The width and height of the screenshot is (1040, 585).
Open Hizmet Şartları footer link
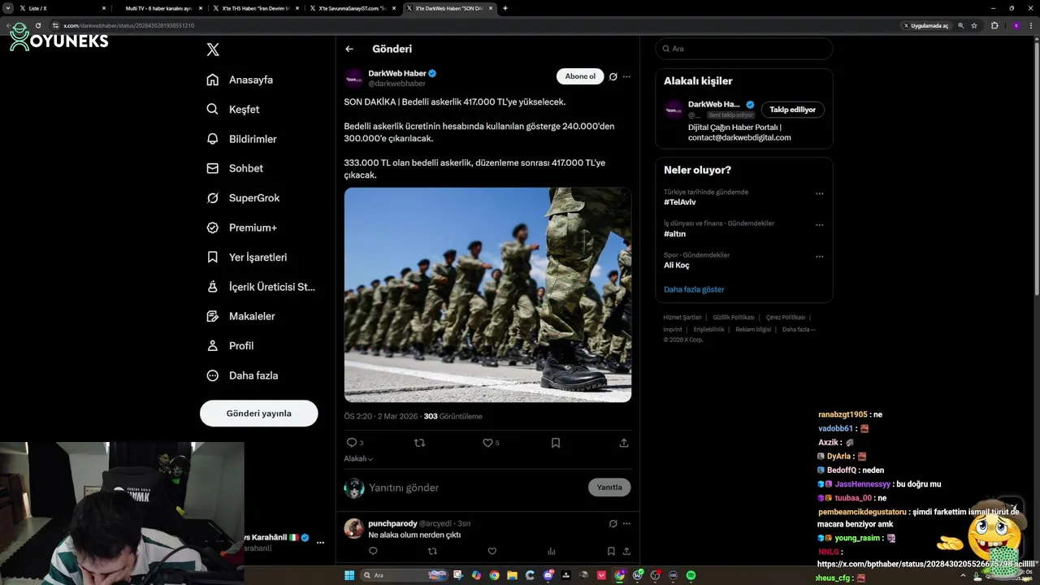point(682,317)
